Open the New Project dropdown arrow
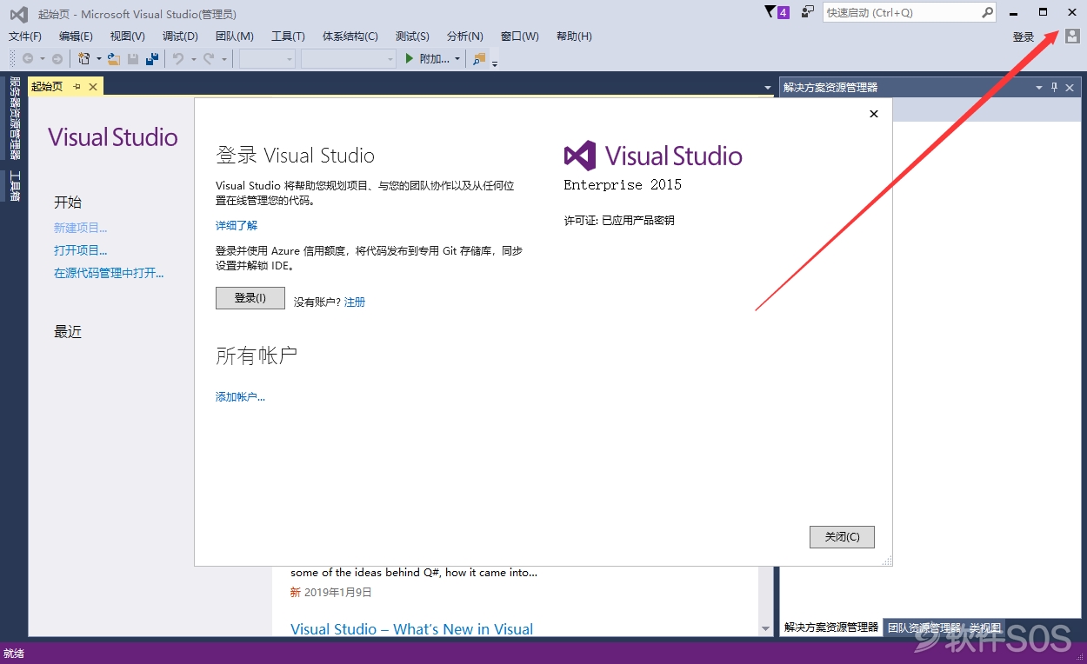 click(x=98, y=59)
